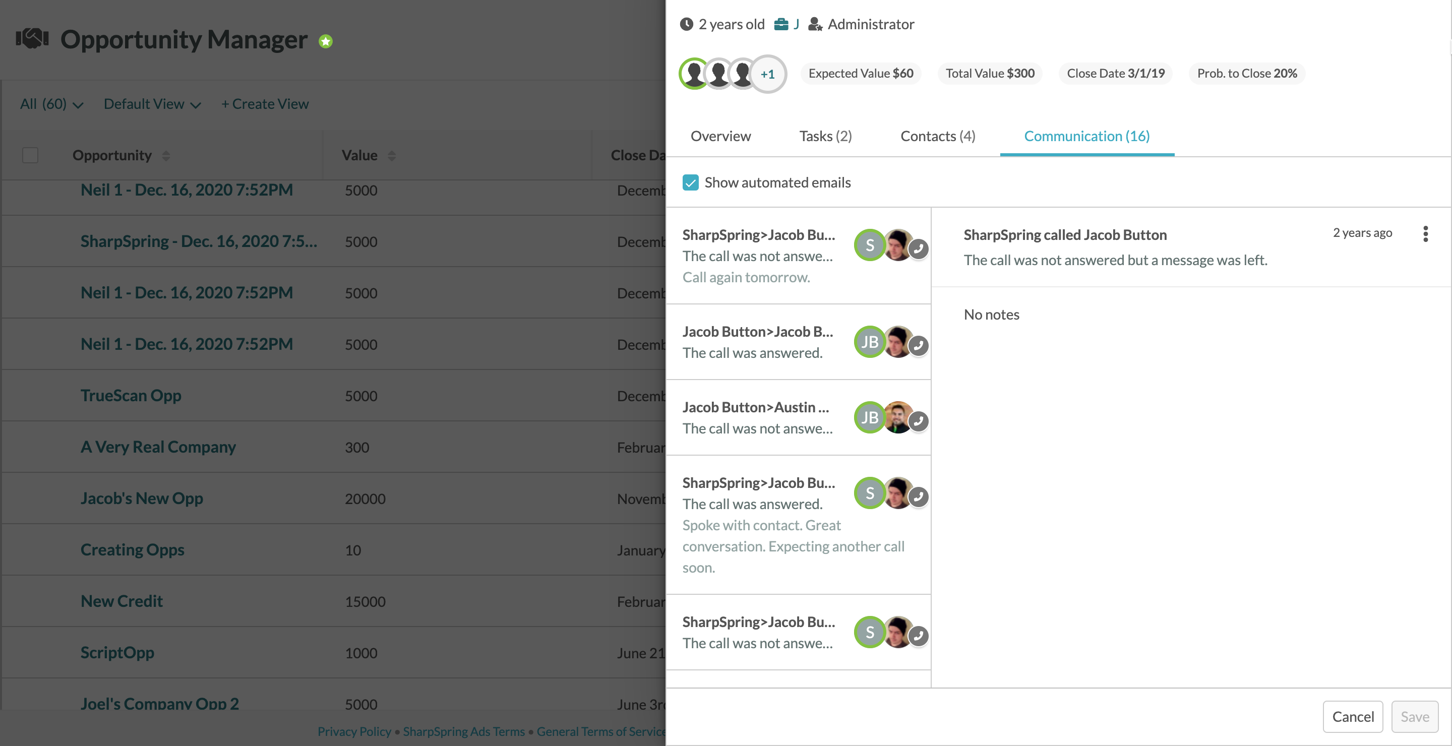This screenshot has height=746, width=1452.
Task: Open Jacob's New Opp opportunity
Action: pyautogui.click(x=142, y=498)
